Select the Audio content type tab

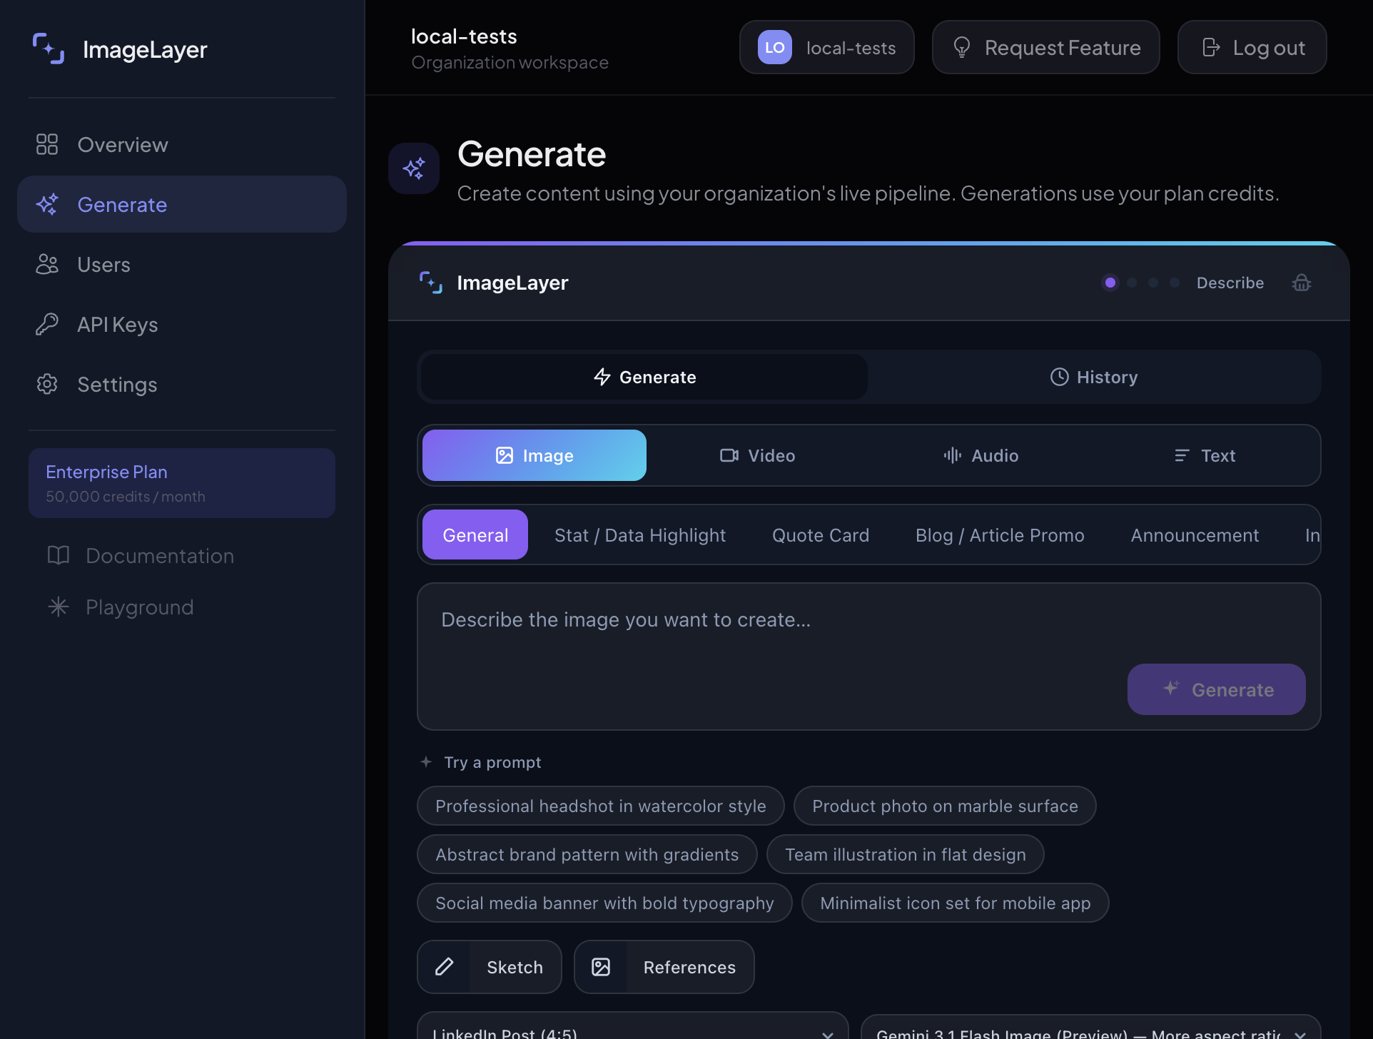click(981, 455)
